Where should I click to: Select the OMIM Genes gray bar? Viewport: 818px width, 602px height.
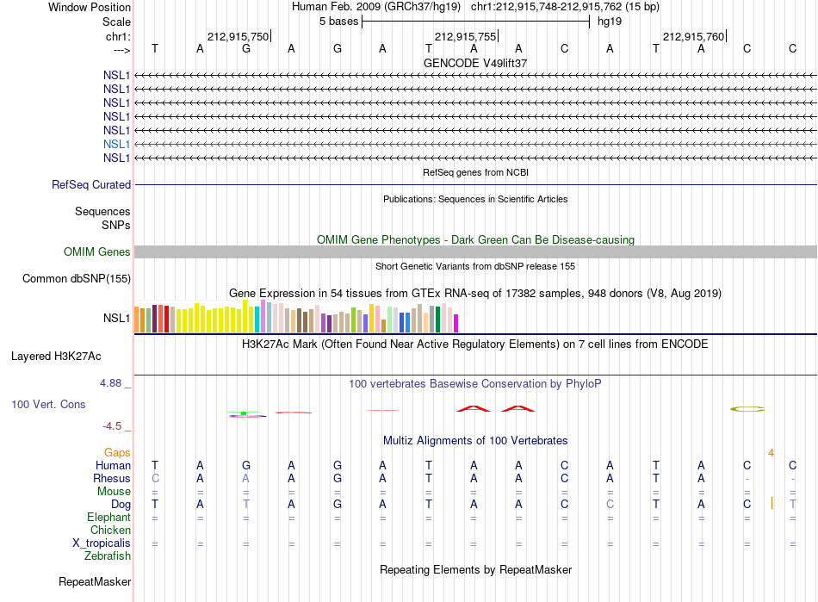click(x=475, y=252)
